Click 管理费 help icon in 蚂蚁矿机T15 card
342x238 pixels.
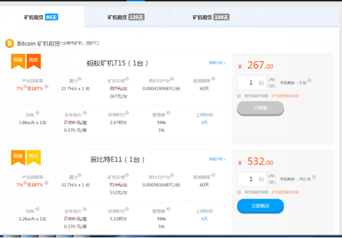pos(168,113)
